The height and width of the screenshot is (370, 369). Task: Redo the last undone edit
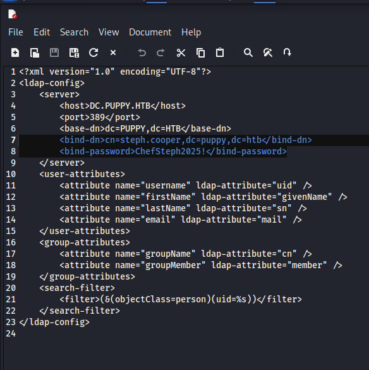(160, 52)
